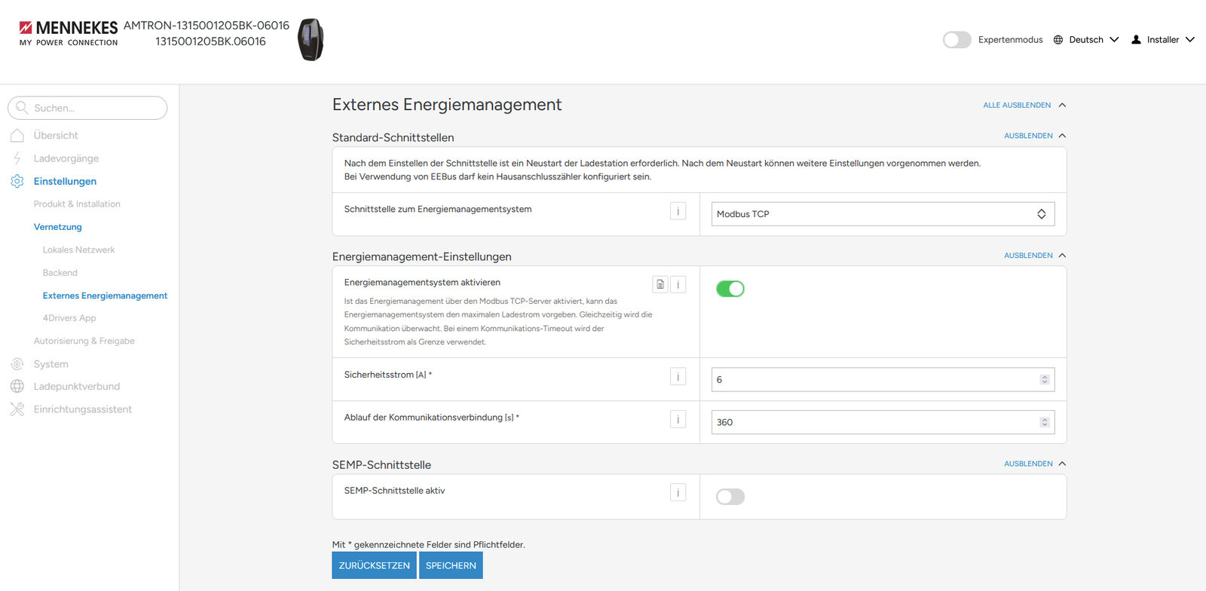The width and height of the screenshot is (1206, 591).
Task: Click the Ladepunktverbund globe icon
Action: (x=17, y=387)
